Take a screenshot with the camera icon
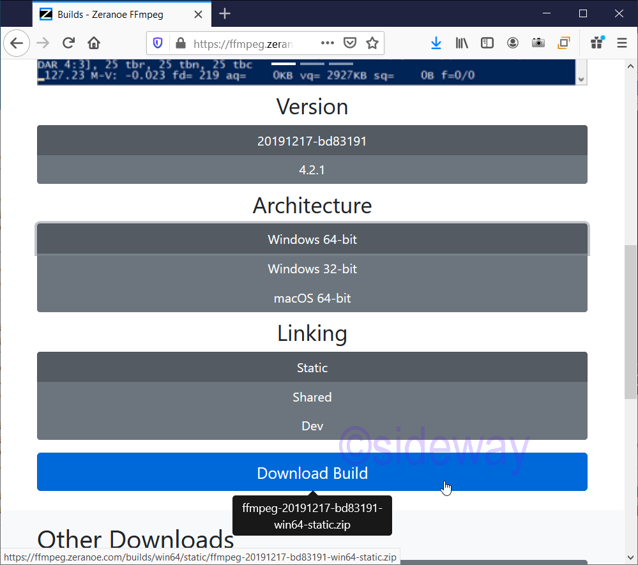This screenshot has height=565, width=638. tap(538, 43)
